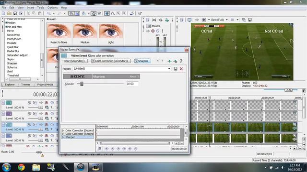The width and height of the screenshot is (307, 172).
Task: Expand first Color Corrector keyframe row
Action: pos(63,130)
